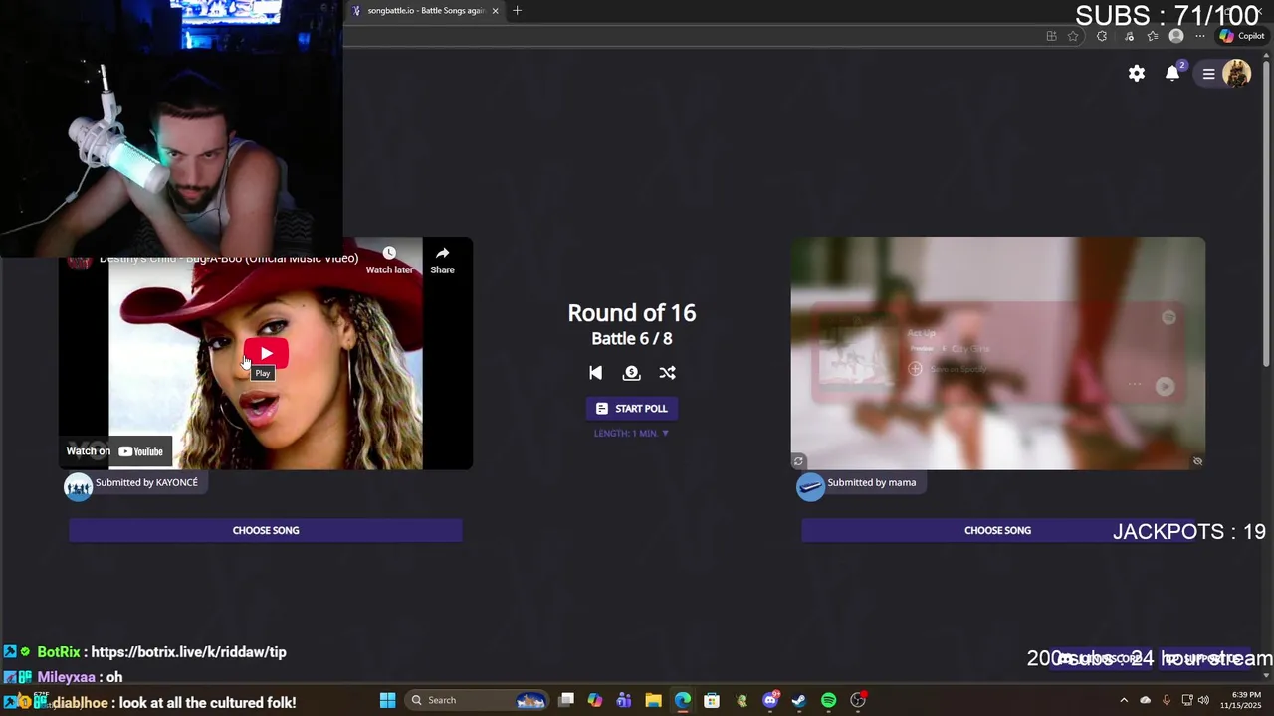Click the botrix.live tip link in chat
The image size is (1274, 716).
point(188,652)
